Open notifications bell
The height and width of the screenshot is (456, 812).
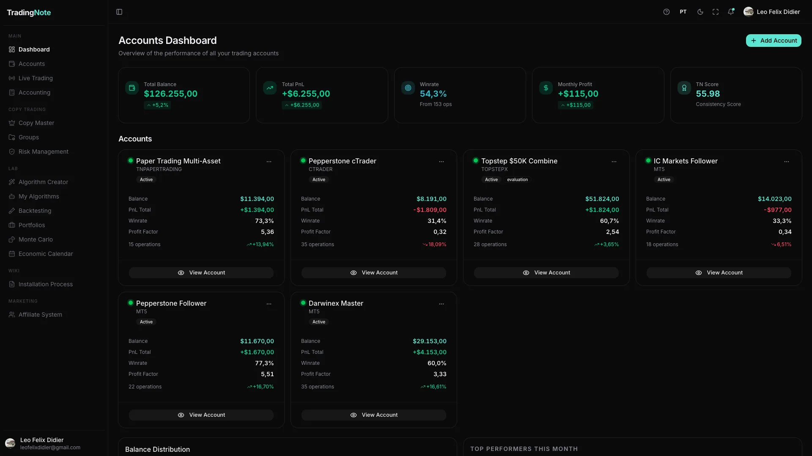[731, 12]
